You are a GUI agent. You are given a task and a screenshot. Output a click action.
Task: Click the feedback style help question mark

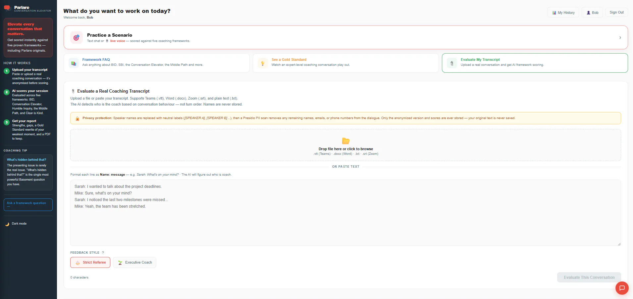click(103, 253)
